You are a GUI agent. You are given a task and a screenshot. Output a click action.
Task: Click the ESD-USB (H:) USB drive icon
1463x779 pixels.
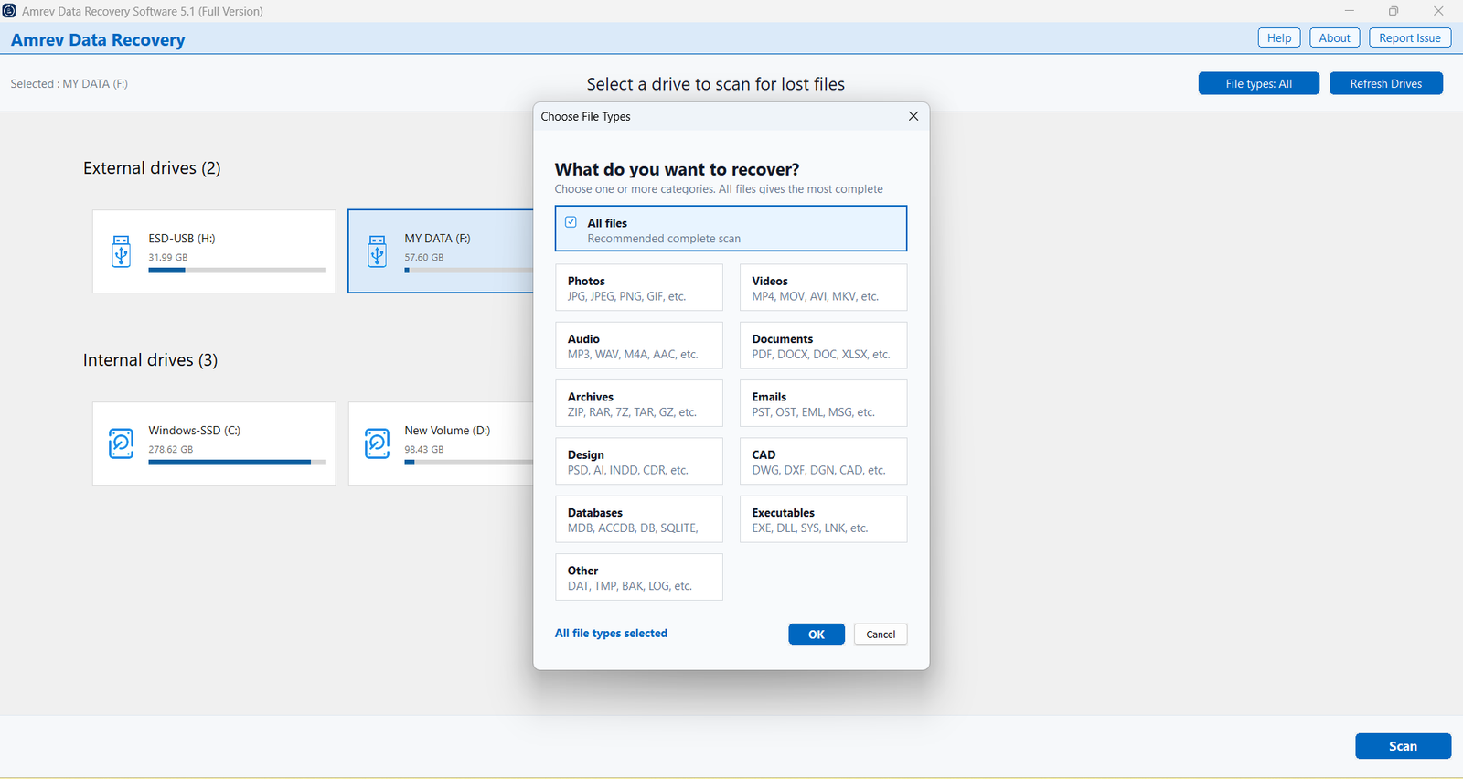click(121, 251)
